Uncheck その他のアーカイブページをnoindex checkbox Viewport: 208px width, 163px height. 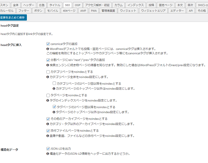tap(48, 119)
